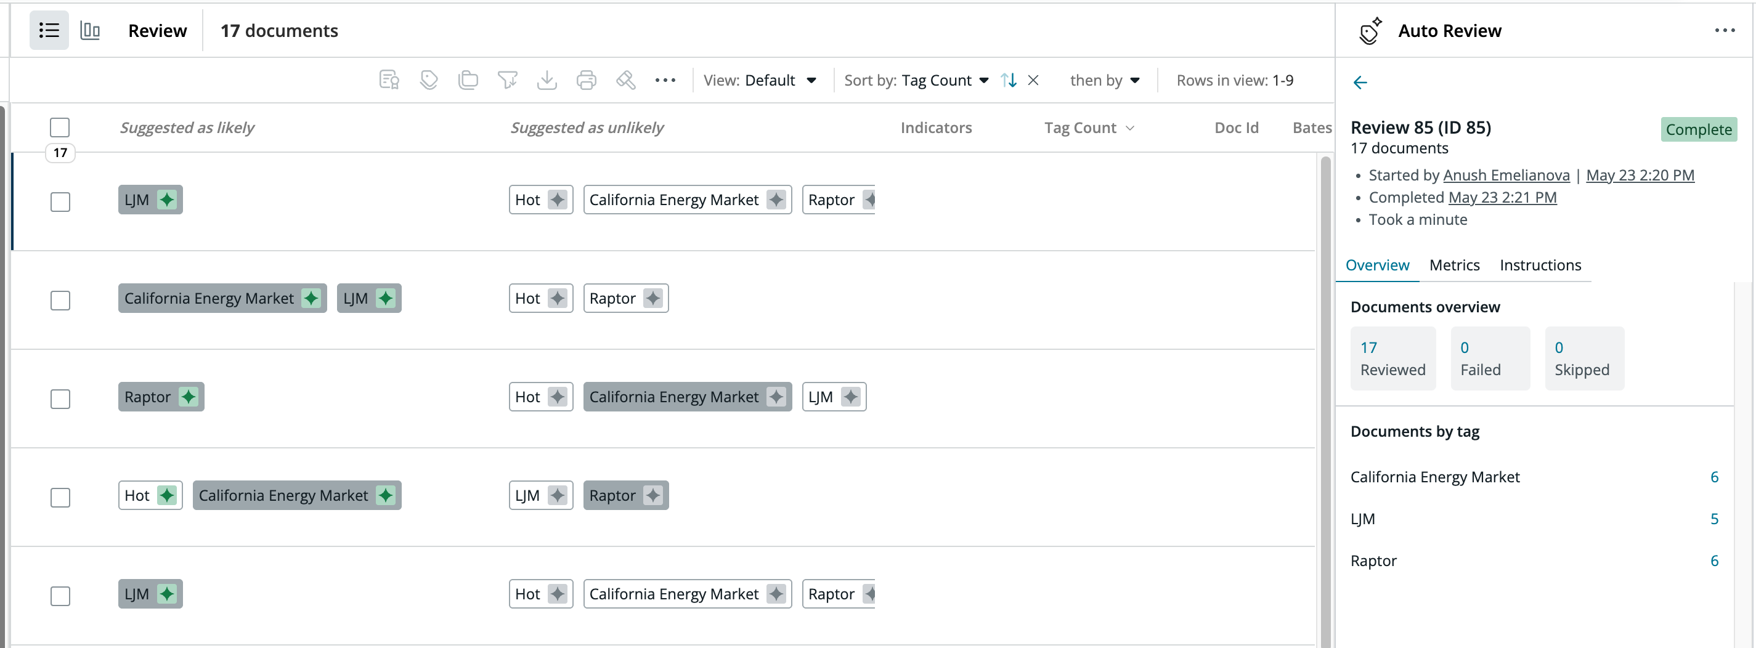Screen dimensions: 1756x648
Task: Open Anush Emelianova user link
Action: [x=1506, y=175]
